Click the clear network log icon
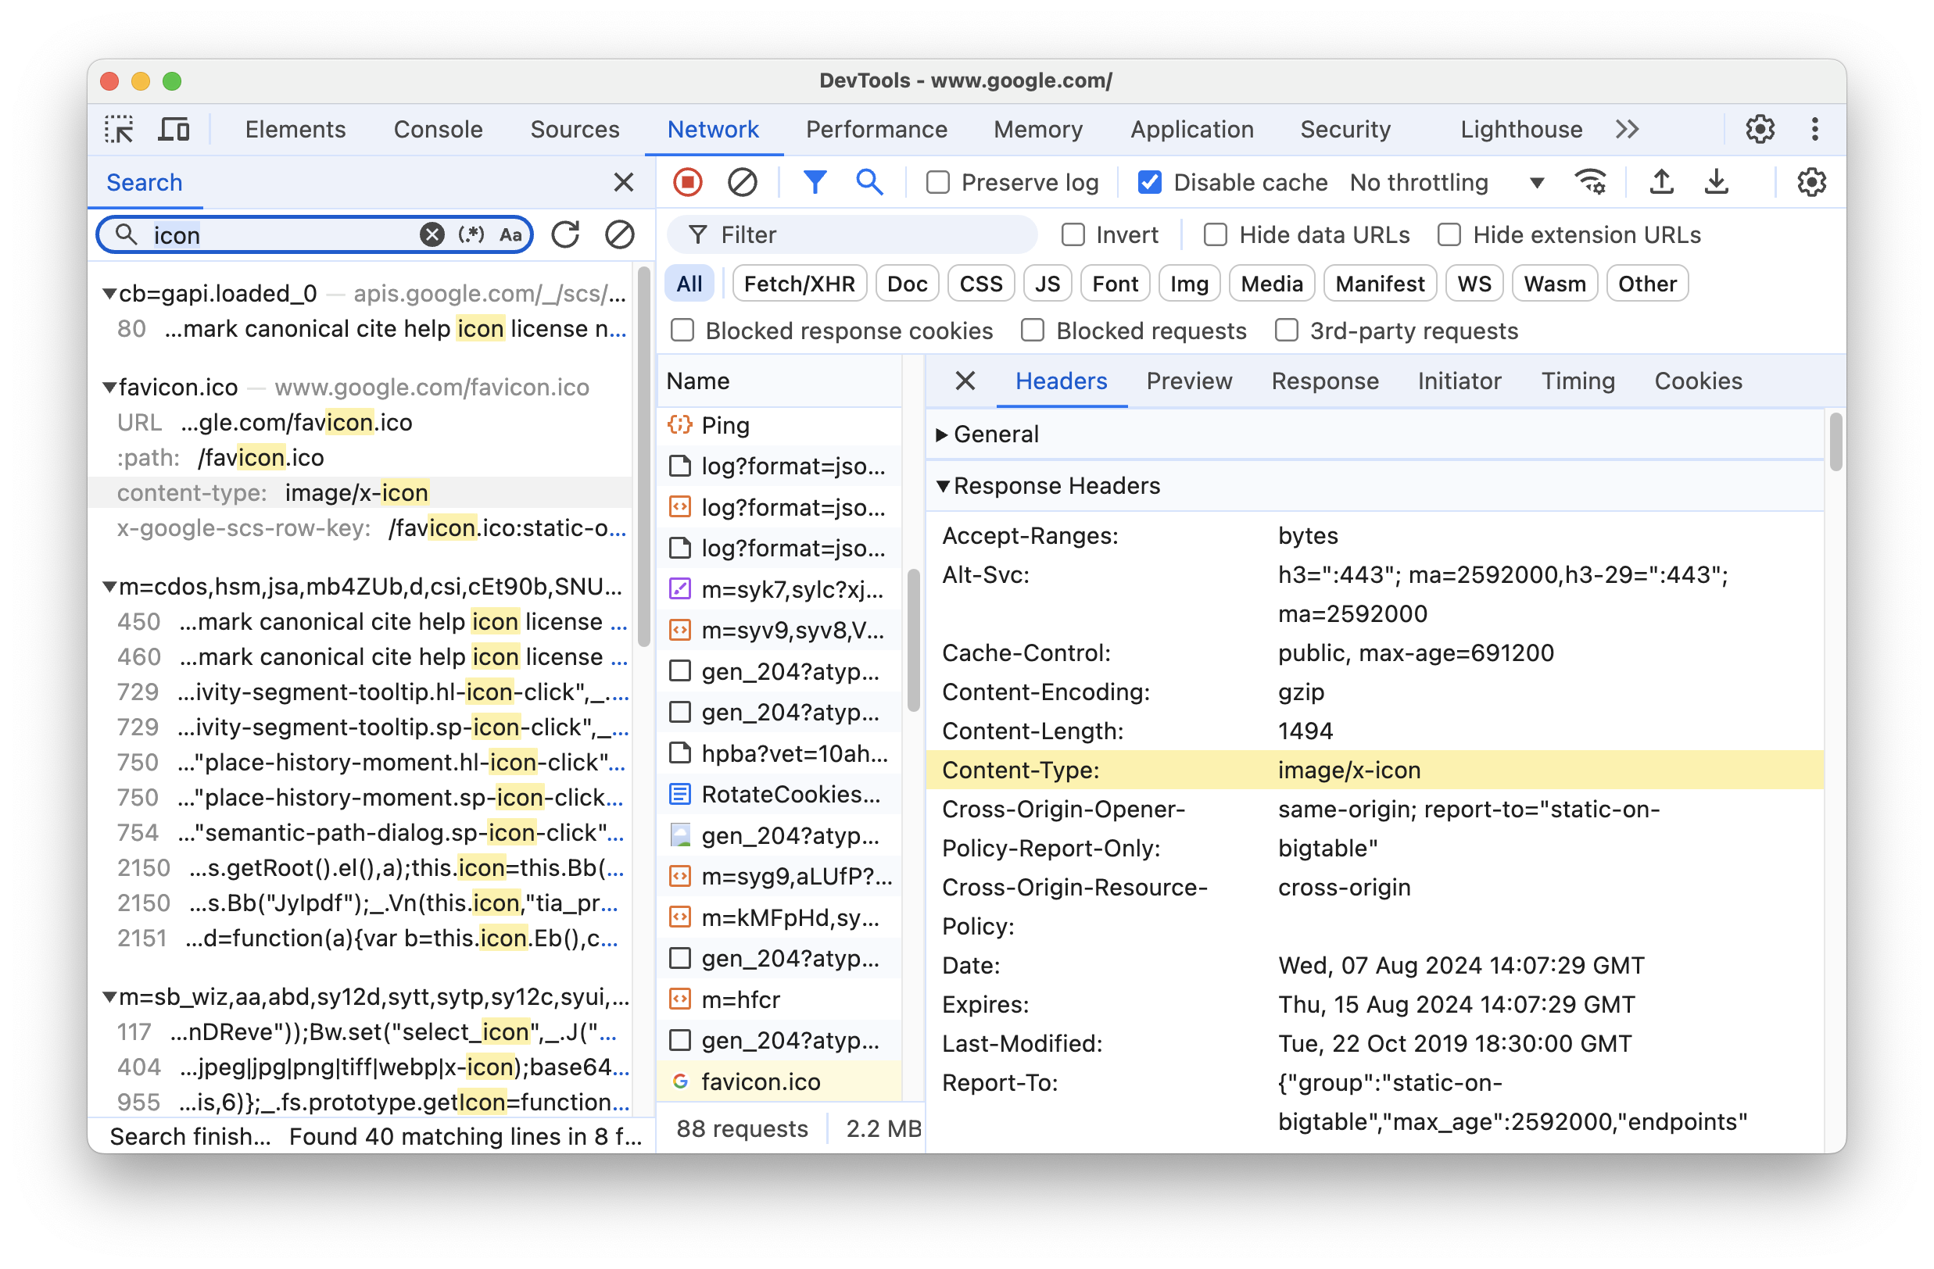 point(741,181)
